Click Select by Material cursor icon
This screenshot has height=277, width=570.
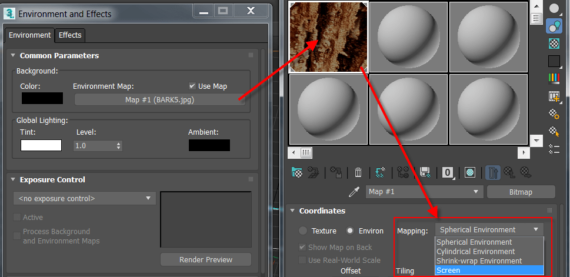click(x=554, y=131)
